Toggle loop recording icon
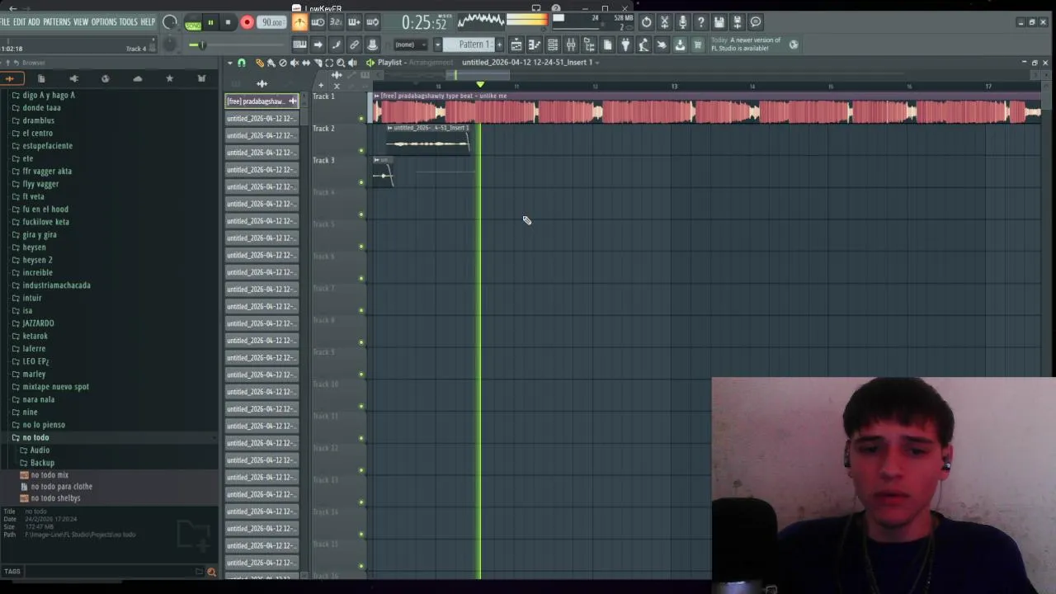This screenshot has width=1056, height=594. click(x=372, y=23)
